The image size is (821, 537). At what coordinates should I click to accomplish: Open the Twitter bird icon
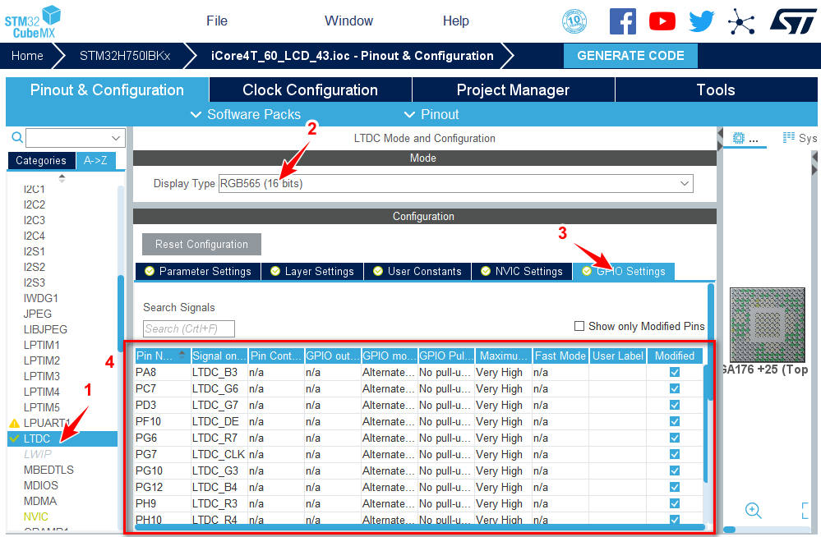coord(701,21)
